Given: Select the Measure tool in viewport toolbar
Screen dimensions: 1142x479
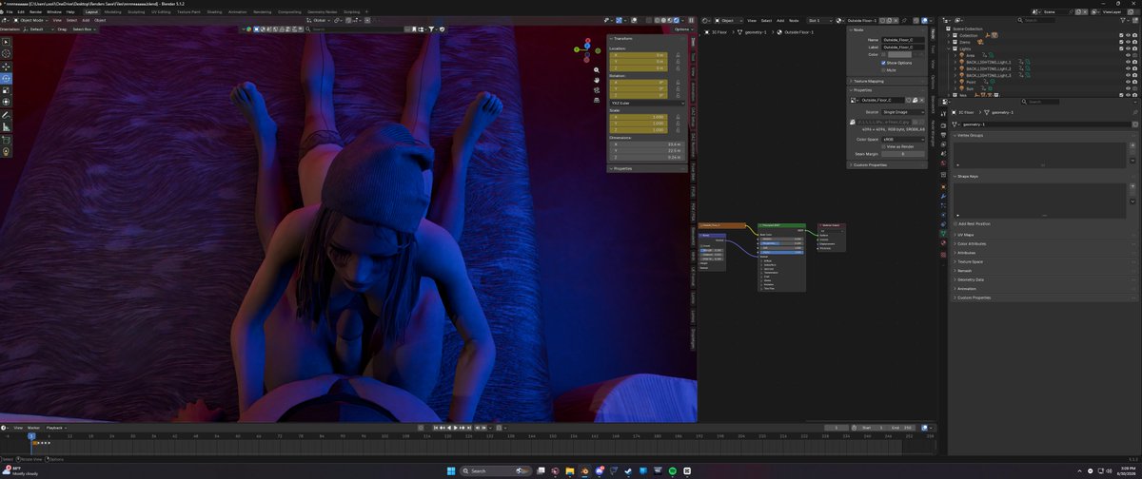Looking at the screenshot, I should (8, 126).
